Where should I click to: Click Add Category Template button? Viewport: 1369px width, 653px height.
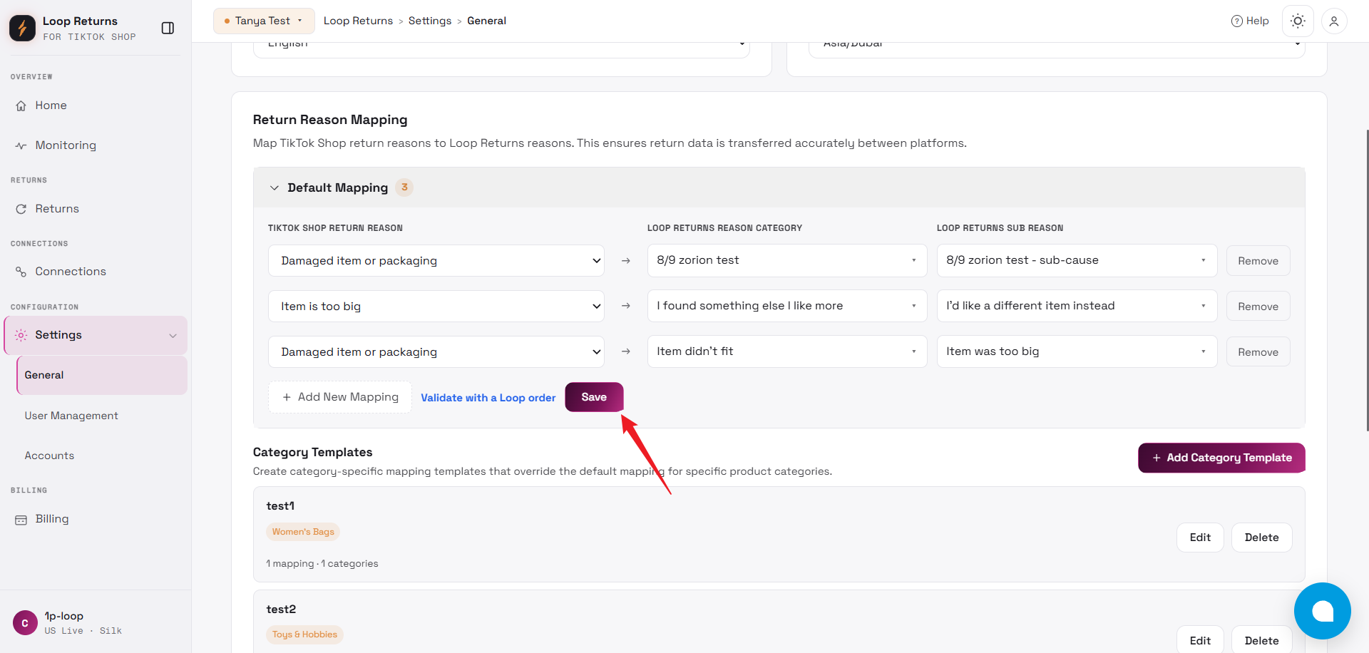[x=1221, y=458]
